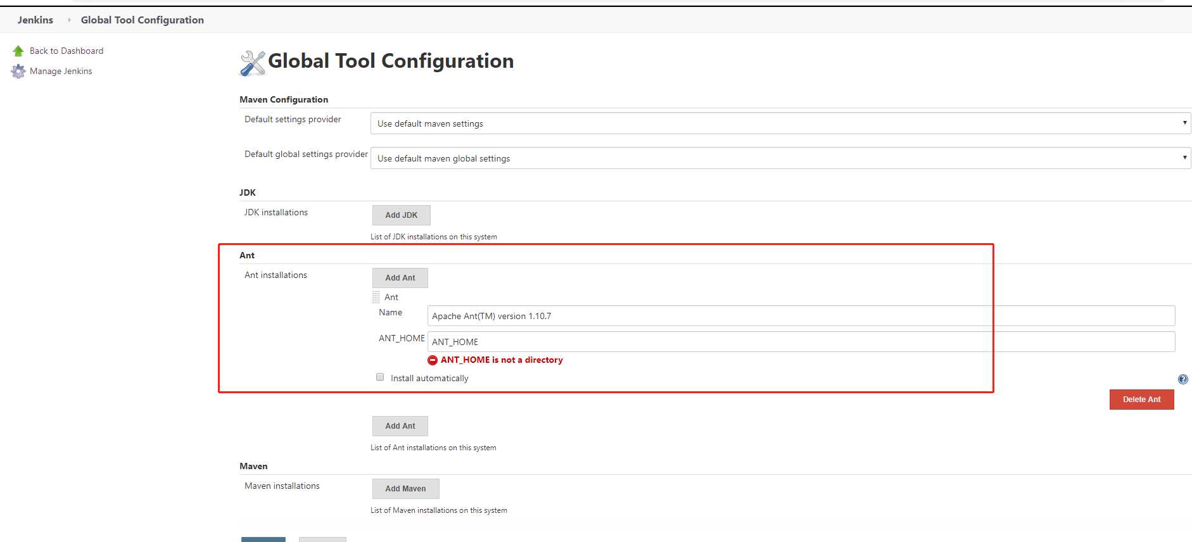
Task: Click the 'List of Ant installations on this system' text
Action: [433, 448]
